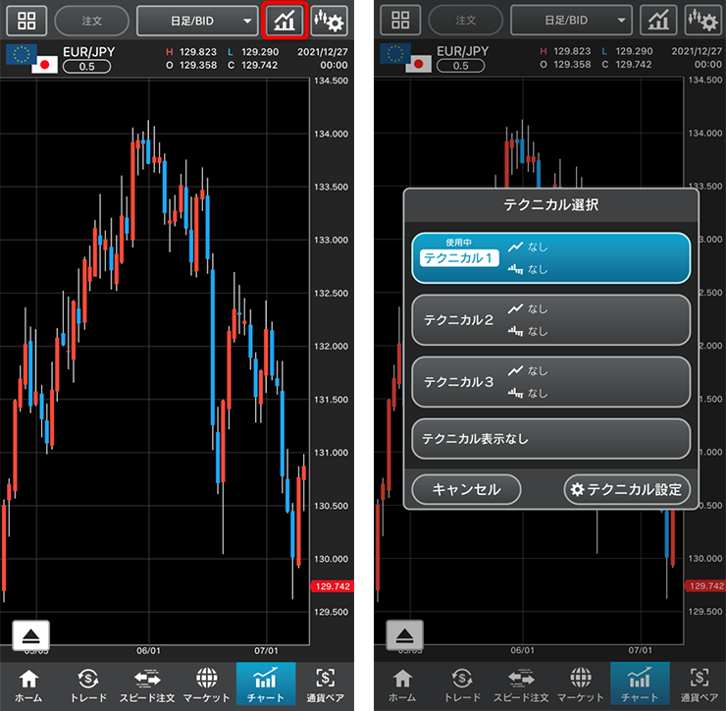Open マーケット globe in left bottom bar

coord(206,685)
